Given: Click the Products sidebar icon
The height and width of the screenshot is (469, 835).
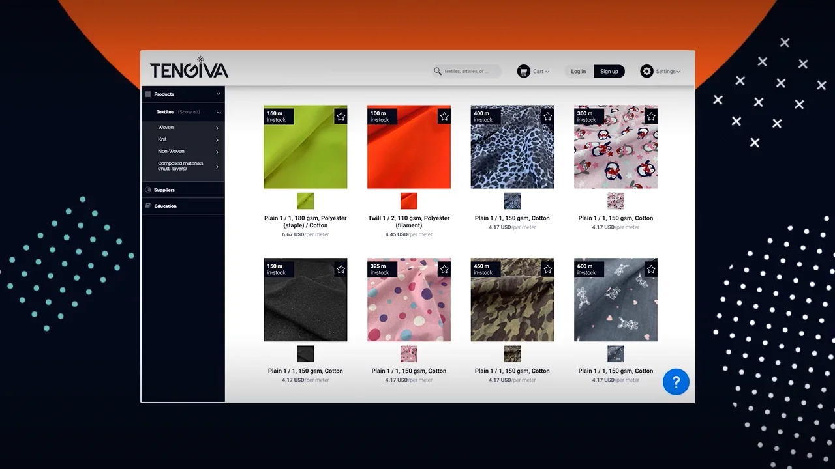Looking at the screenshot, I should click(148, 94).
